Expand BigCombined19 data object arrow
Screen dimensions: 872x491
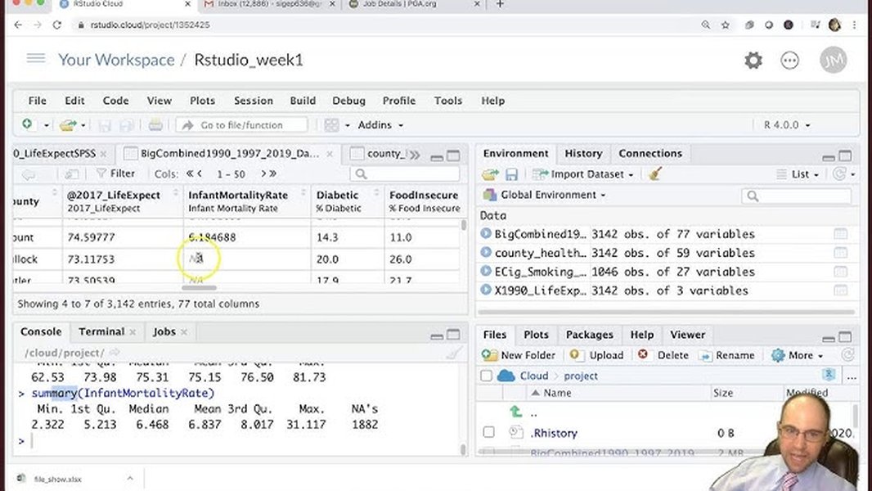click(x=486, y=233)
